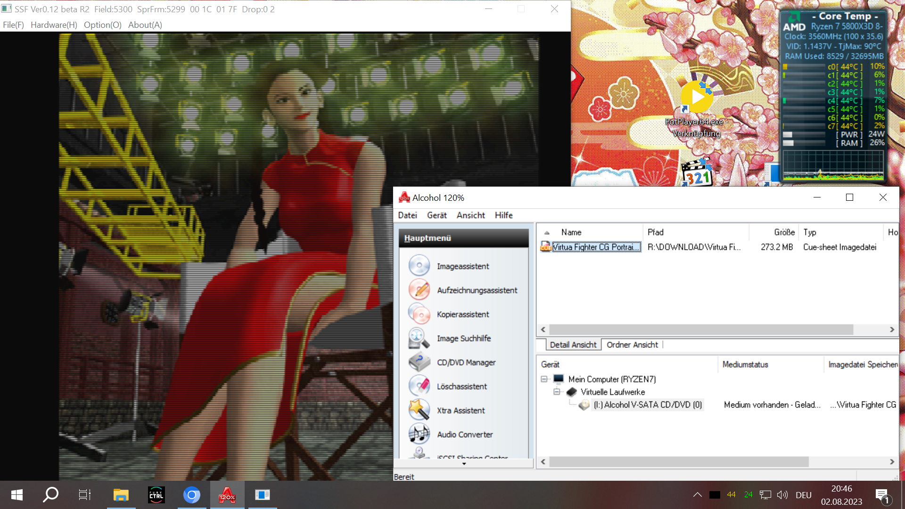Click the Virtuelle Laufwerke drive icon
This screenshot has width=905, height=509.
click(572, 392)
